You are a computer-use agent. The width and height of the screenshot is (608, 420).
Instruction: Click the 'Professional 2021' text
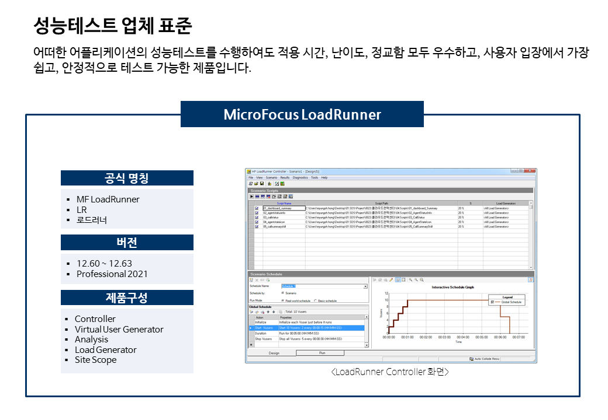[x=112, y=274]
